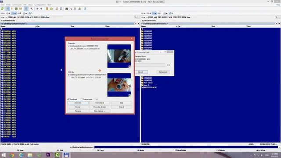Open Adobe Premiere from the taskbar

[x=48, y=155]
